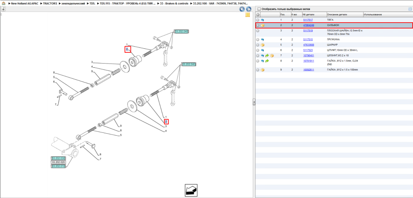The height and width of the screenshot is (198, 413).
Task: Follow diagram reference 33.202.020
Action: click(58, 163)
